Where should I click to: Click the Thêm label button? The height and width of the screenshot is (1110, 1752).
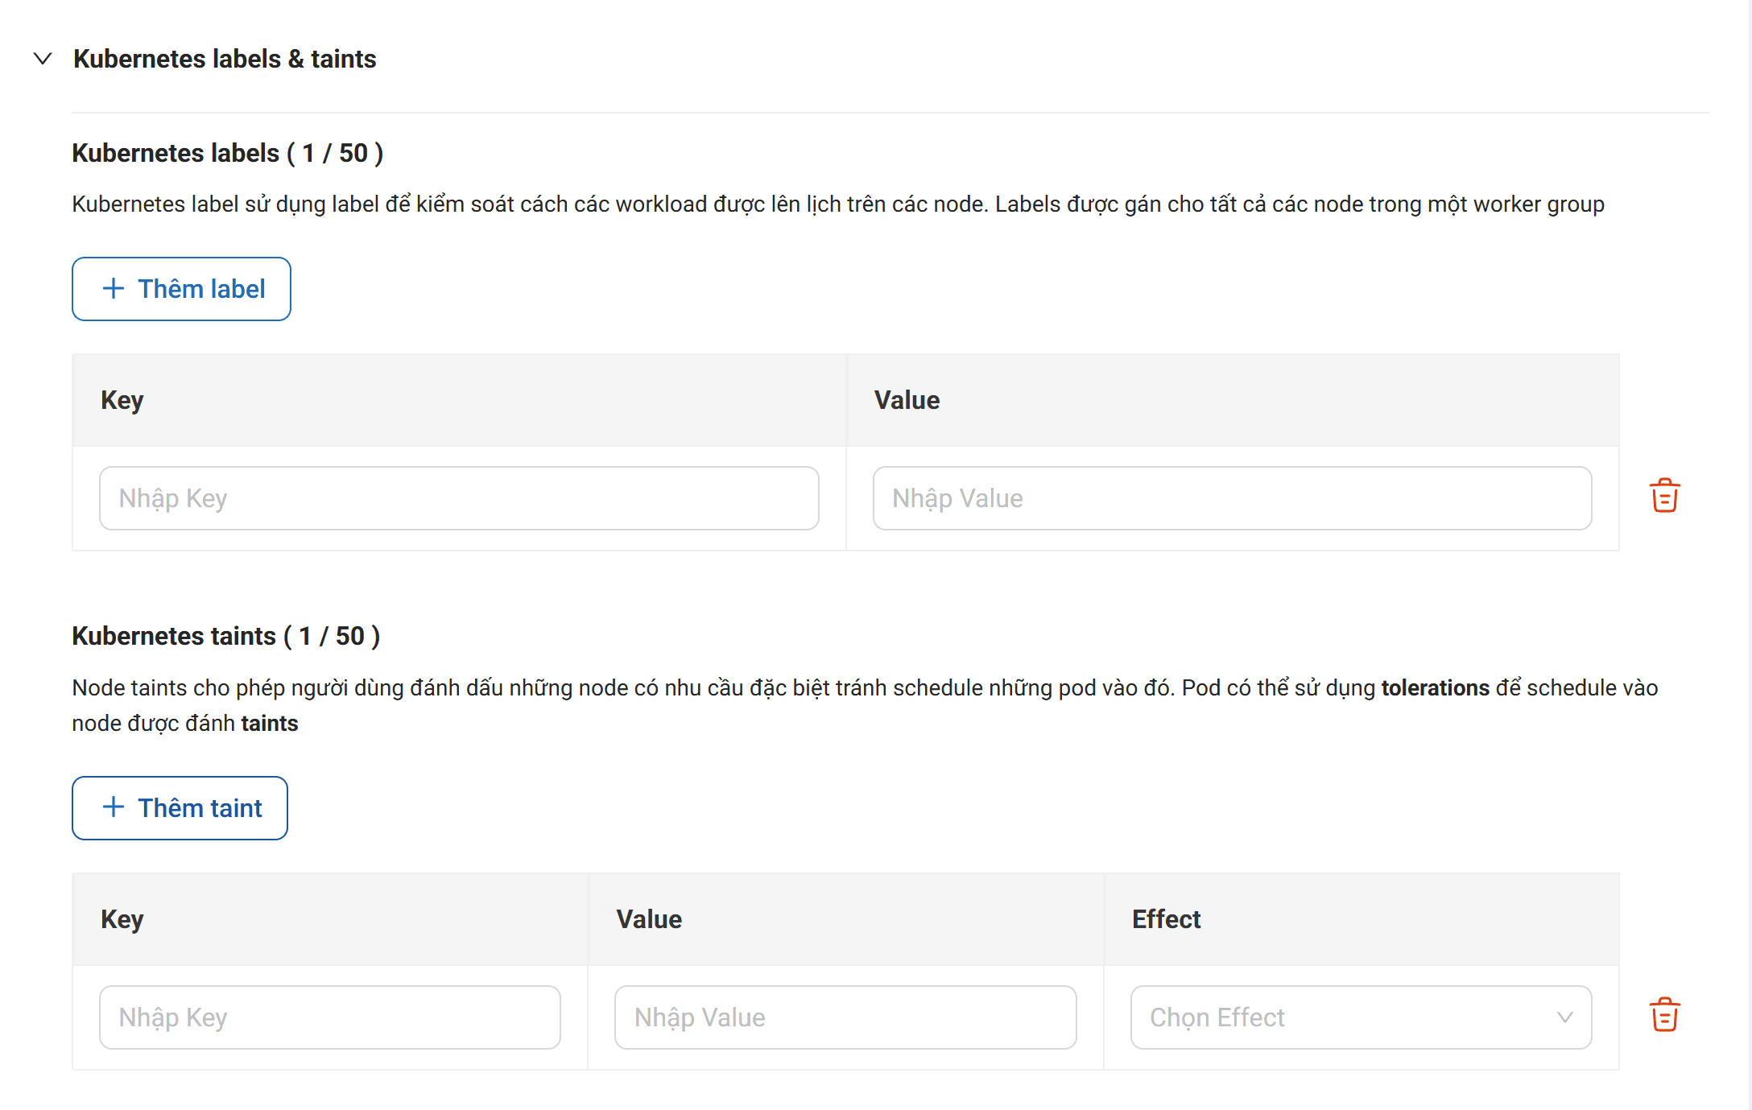click(181, 289)
